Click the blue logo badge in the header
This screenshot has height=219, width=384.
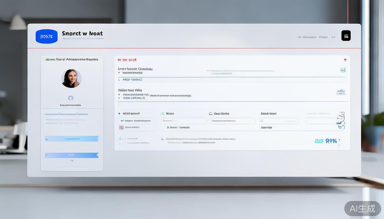coord(47,36)
